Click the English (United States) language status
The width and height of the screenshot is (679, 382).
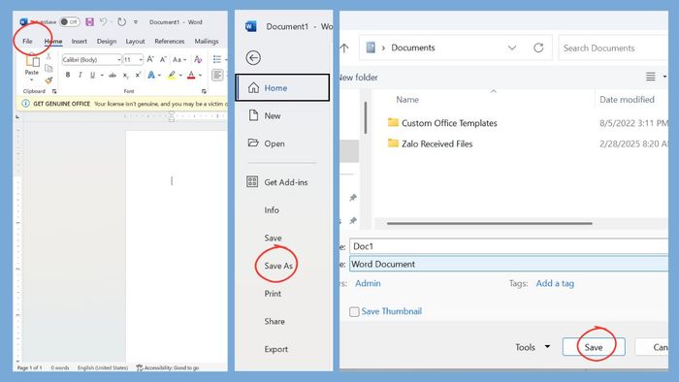(x=103, y=367)
